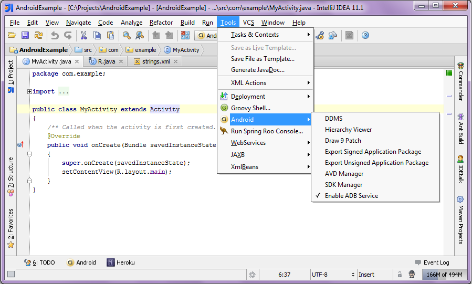Click the Back navigation arrow icon
Image resolution: width=472 pixels, height=284 pixels.
point(156,35)
